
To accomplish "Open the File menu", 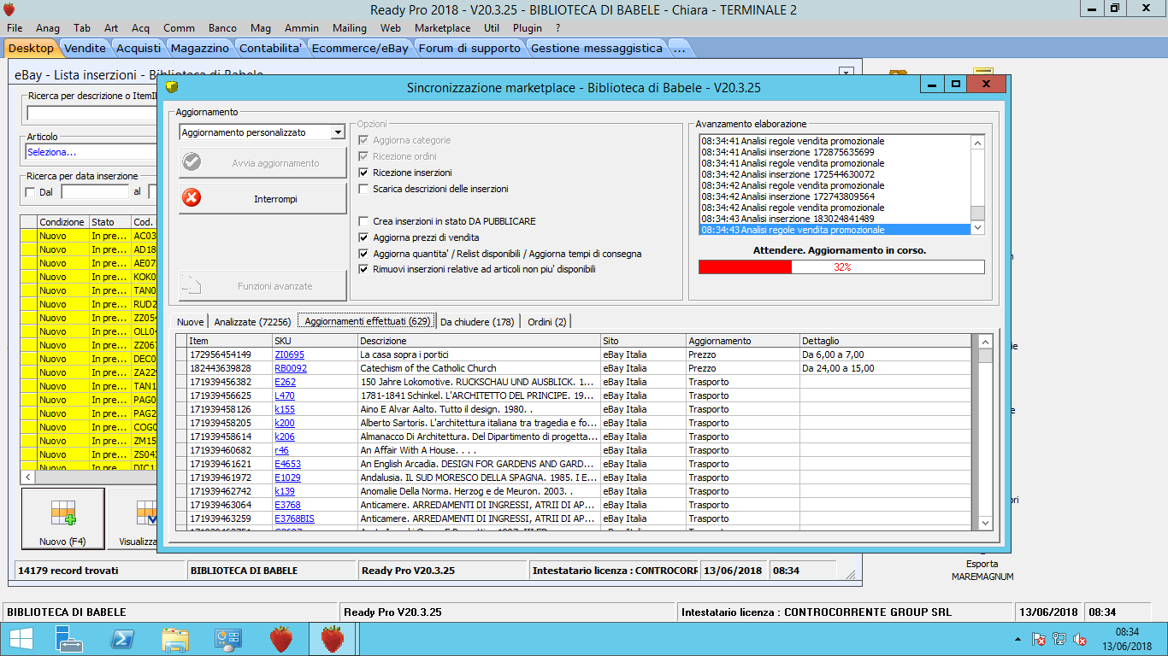I will click(15, 28).
